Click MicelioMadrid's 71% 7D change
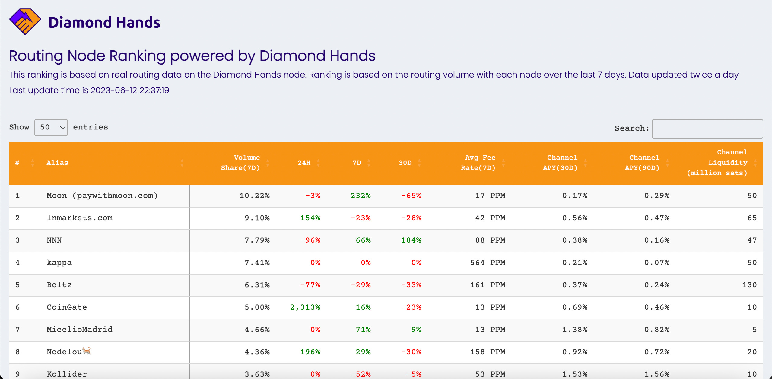The width and height of the screenshot is (772, 379). (363, 330)
